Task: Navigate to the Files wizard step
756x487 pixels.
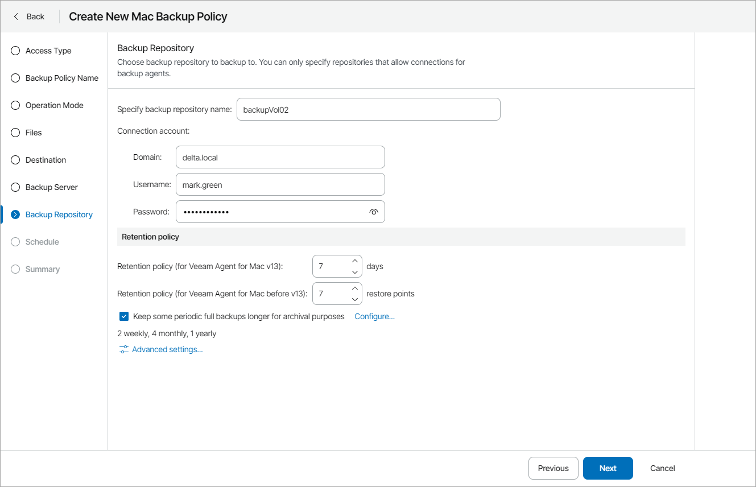Action: 15,132
